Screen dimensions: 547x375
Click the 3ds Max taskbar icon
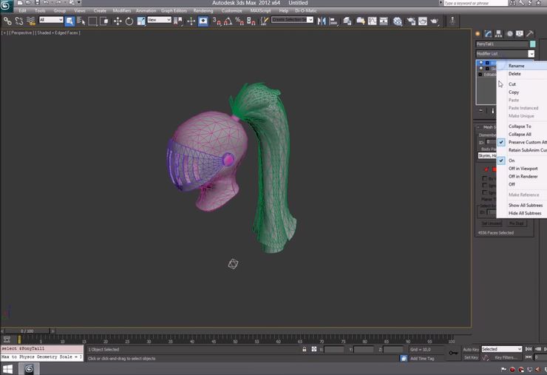[x=29, y=368]
